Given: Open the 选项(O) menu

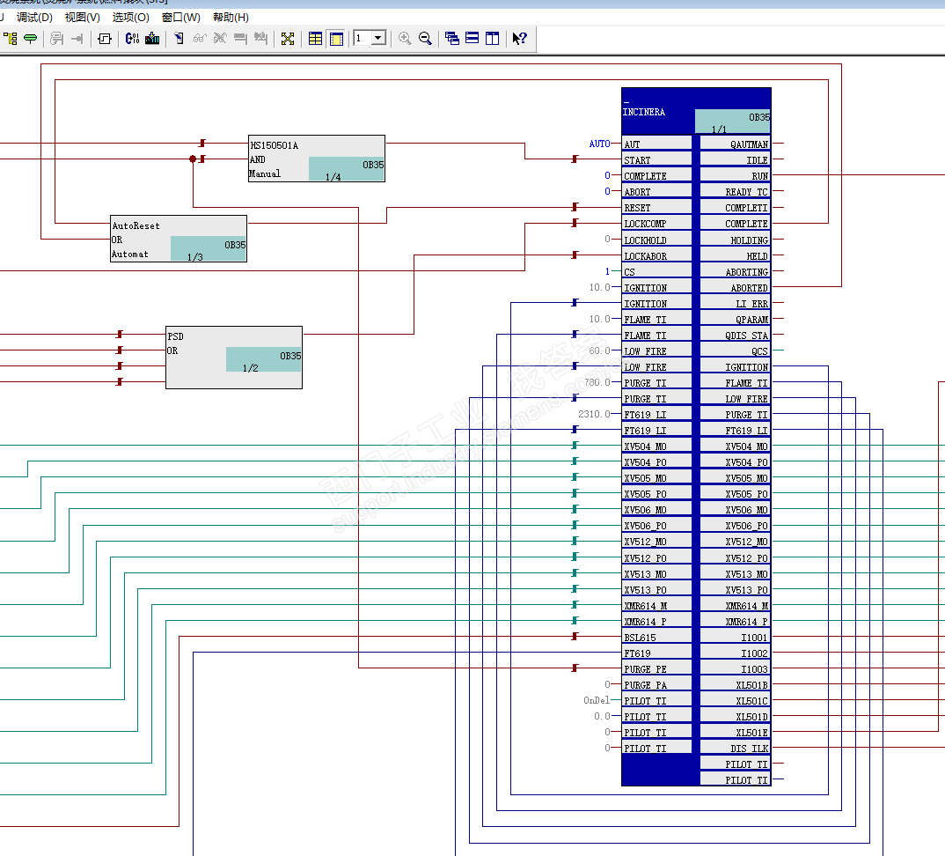Looking at the screenshot, I should click(130, 17).
